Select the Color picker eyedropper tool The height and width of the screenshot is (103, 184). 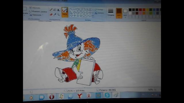tap(55, 15)
